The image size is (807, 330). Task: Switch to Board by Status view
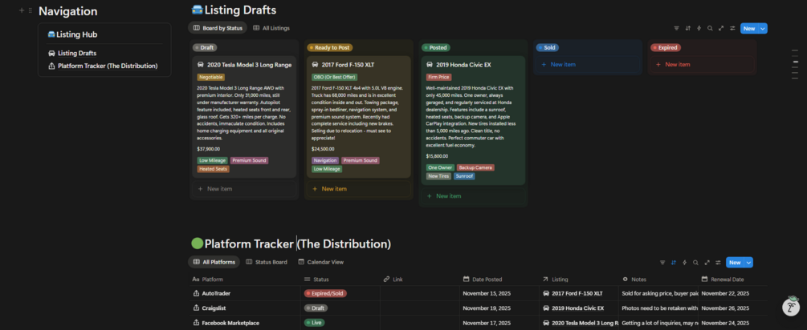pos(217,28)
